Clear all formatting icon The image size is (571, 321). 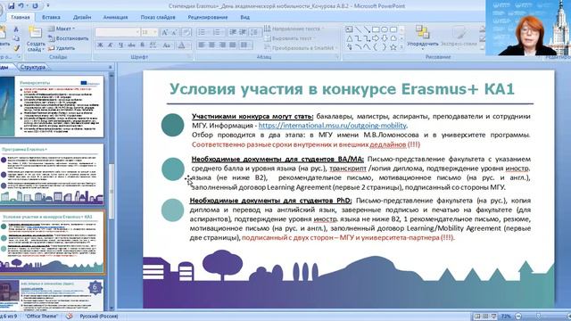[x=186, y=32]
